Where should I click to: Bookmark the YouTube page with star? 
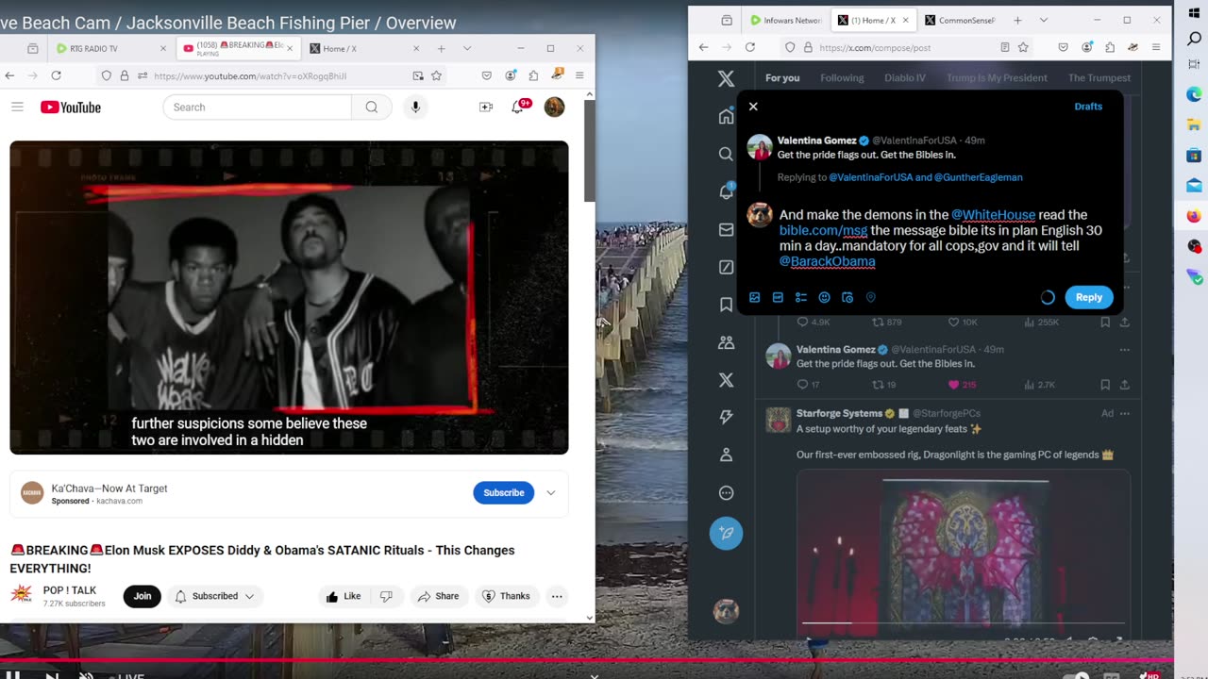[437, 75]
